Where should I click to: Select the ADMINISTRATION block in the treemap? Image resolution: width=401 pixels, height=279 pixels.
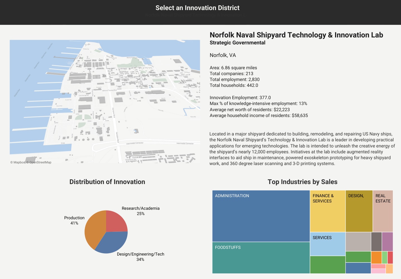(261, 215)
